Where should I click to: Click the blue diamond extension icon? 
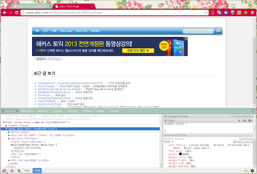coord(233,12)
